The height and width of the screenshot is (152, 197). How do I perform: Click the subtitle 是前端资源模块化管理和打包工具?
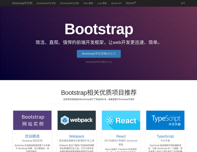pyautogui.click(x=77, y=141)
